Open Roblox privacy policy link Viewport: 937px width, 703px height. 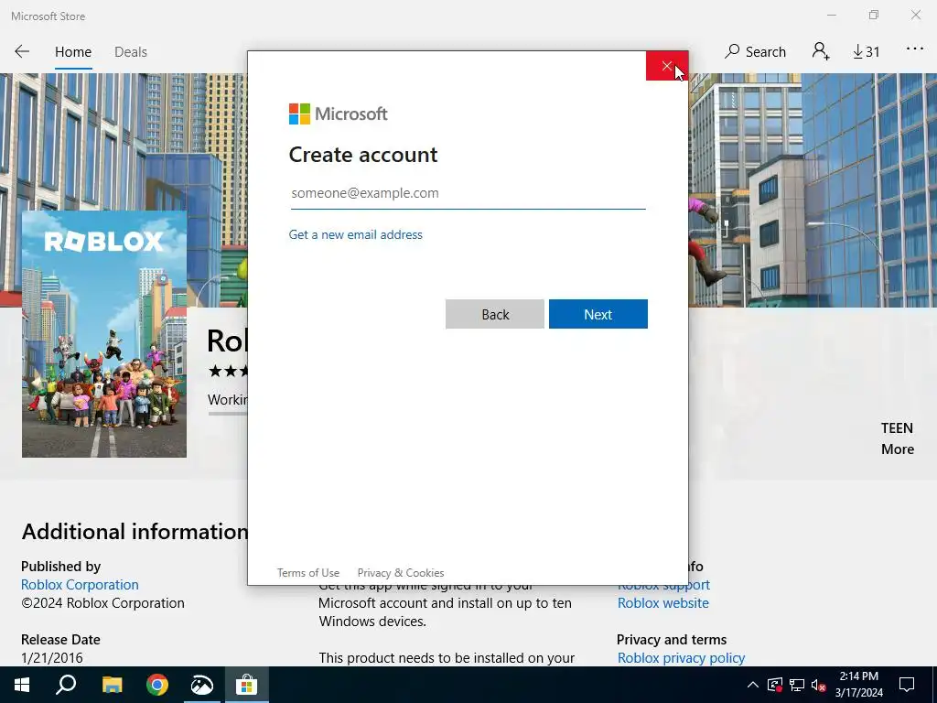681,657
